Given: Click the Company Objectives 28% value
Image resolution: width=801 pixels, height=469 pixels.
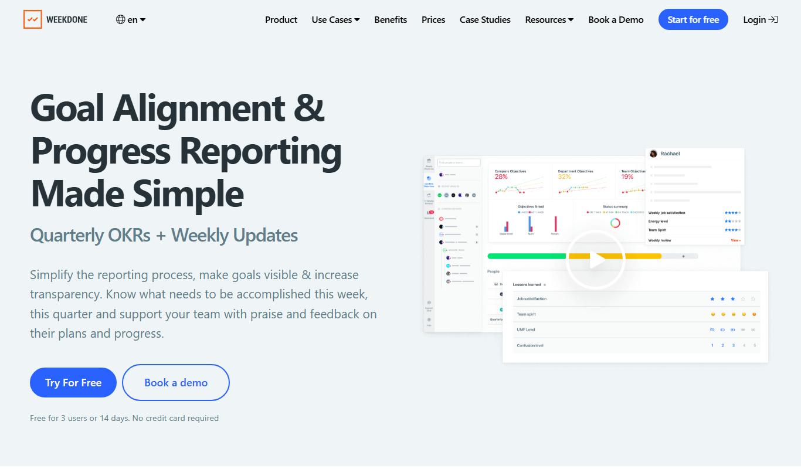Looking at the screenshot, I should point(501,176).
